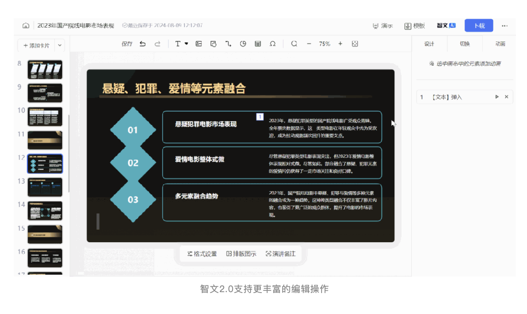Click the animation order badge 1

(260, 117)
